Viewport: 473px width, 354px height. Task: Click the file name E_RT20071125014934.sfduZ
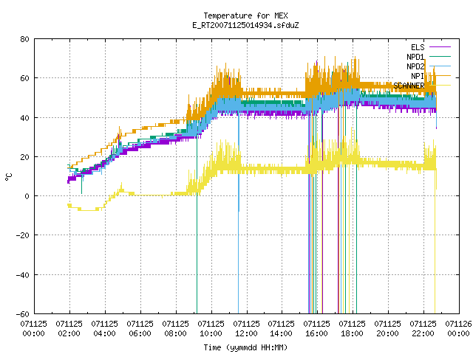[x=245, y=25]
